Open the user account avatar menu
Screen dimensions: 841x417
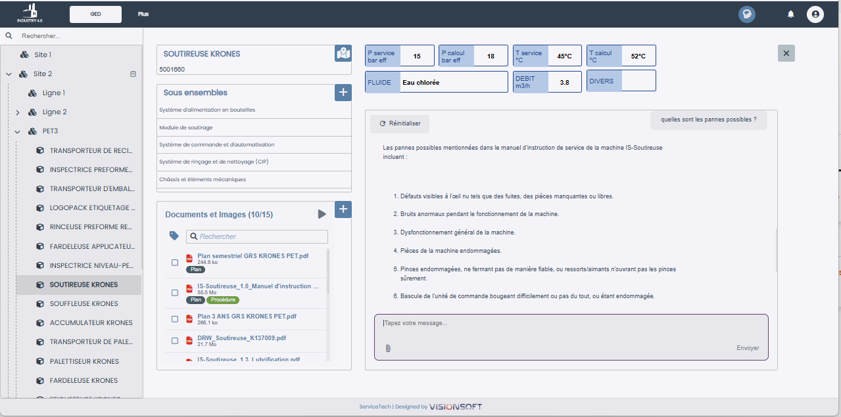tap(815, 14)
